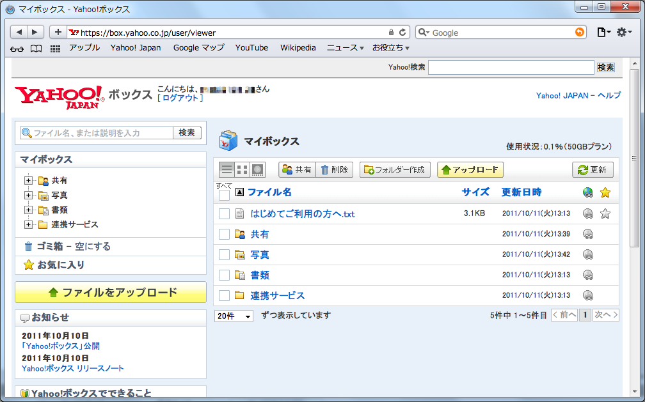Viewport: 645px width, 402px height.
Task: Open the Google マップ bookmark
Action: click(x=198, y=48)
